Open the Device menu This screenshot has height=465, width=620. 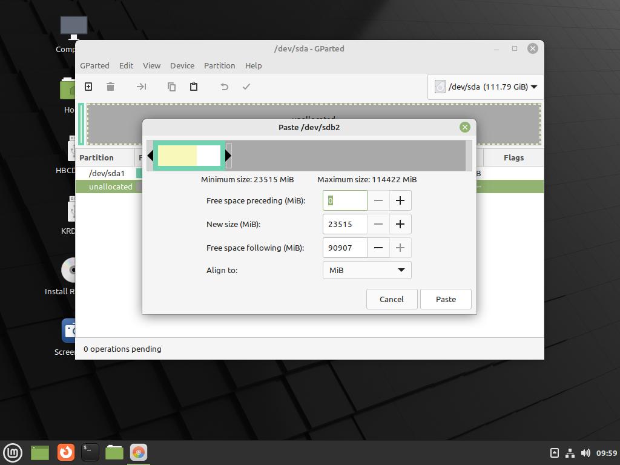click(x=182, y=65)
